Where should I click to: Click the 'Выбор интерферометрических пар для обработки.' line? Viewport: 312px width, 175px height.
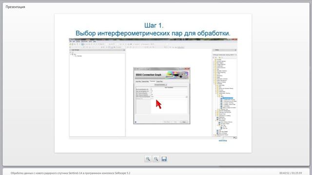153,33
